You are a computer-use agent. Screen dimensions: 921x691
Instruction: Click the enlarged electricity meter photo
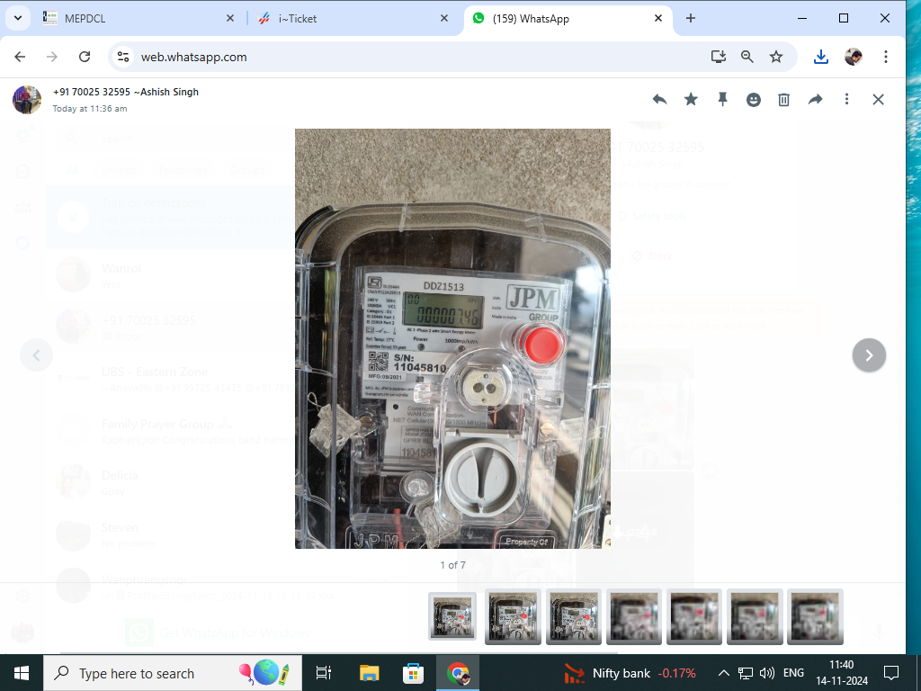(452, 338)
